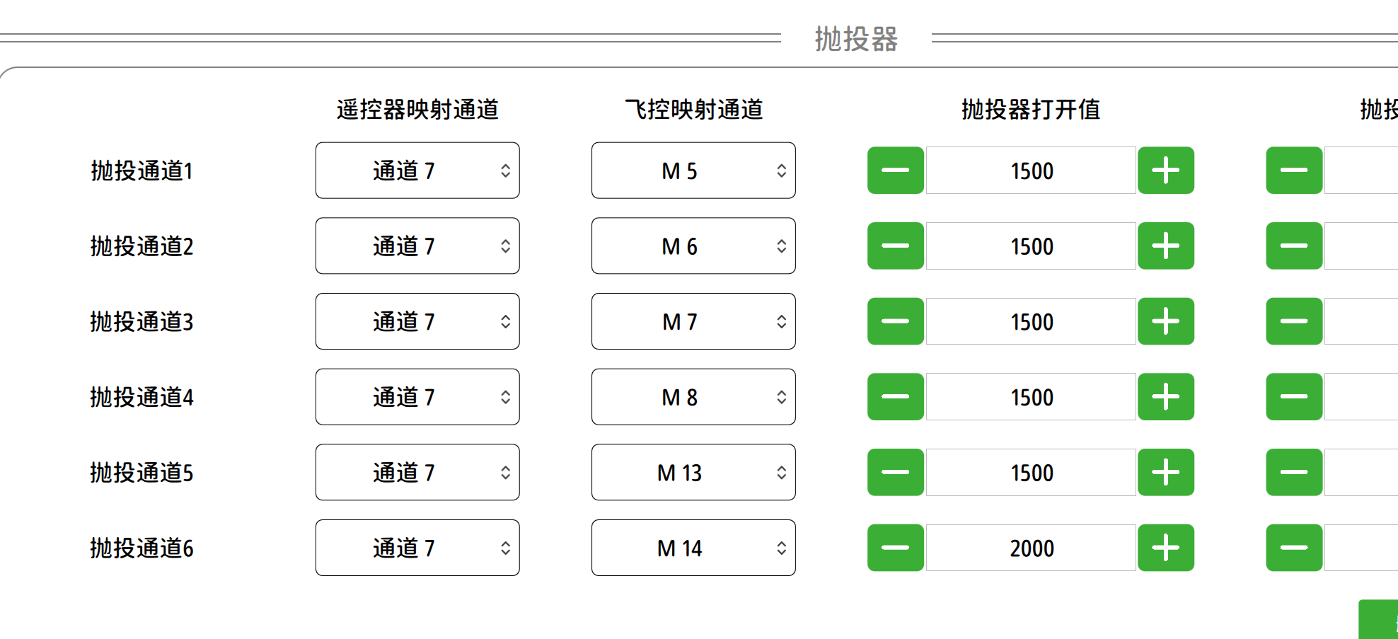The height and width of the screenshot is (639, 1398).
Task: Open remote channel dropdown for 抛投通道4
Action: 417,397
